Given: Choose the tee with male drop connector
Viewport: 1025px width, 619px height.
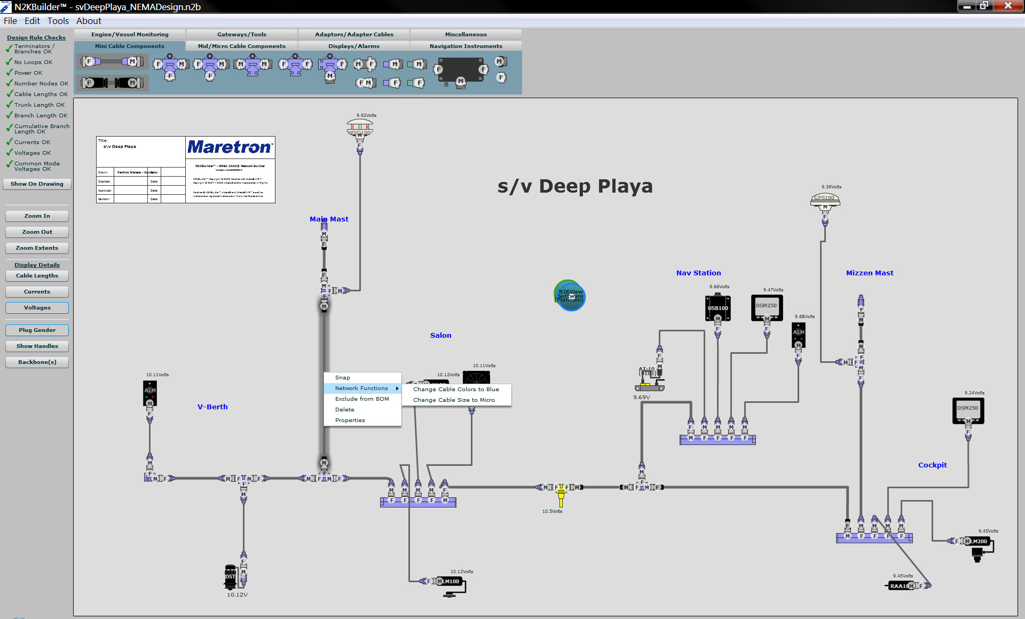Looking at the screenshot, I should tap(332, 69).
